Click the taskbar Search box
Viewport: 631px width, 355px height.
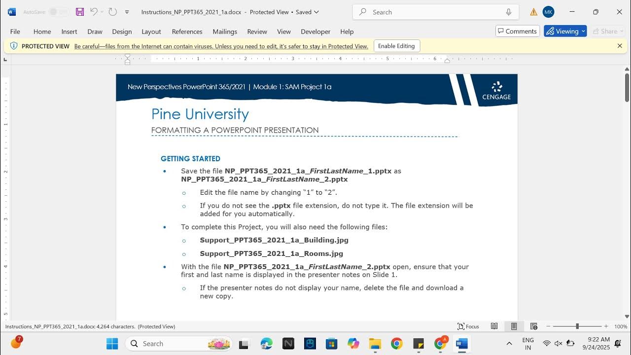click(179, 344)
